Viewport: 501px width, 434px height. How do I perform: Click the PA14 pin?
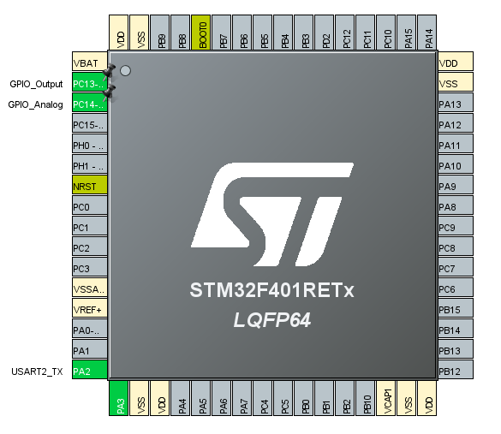tap(426, 33)
